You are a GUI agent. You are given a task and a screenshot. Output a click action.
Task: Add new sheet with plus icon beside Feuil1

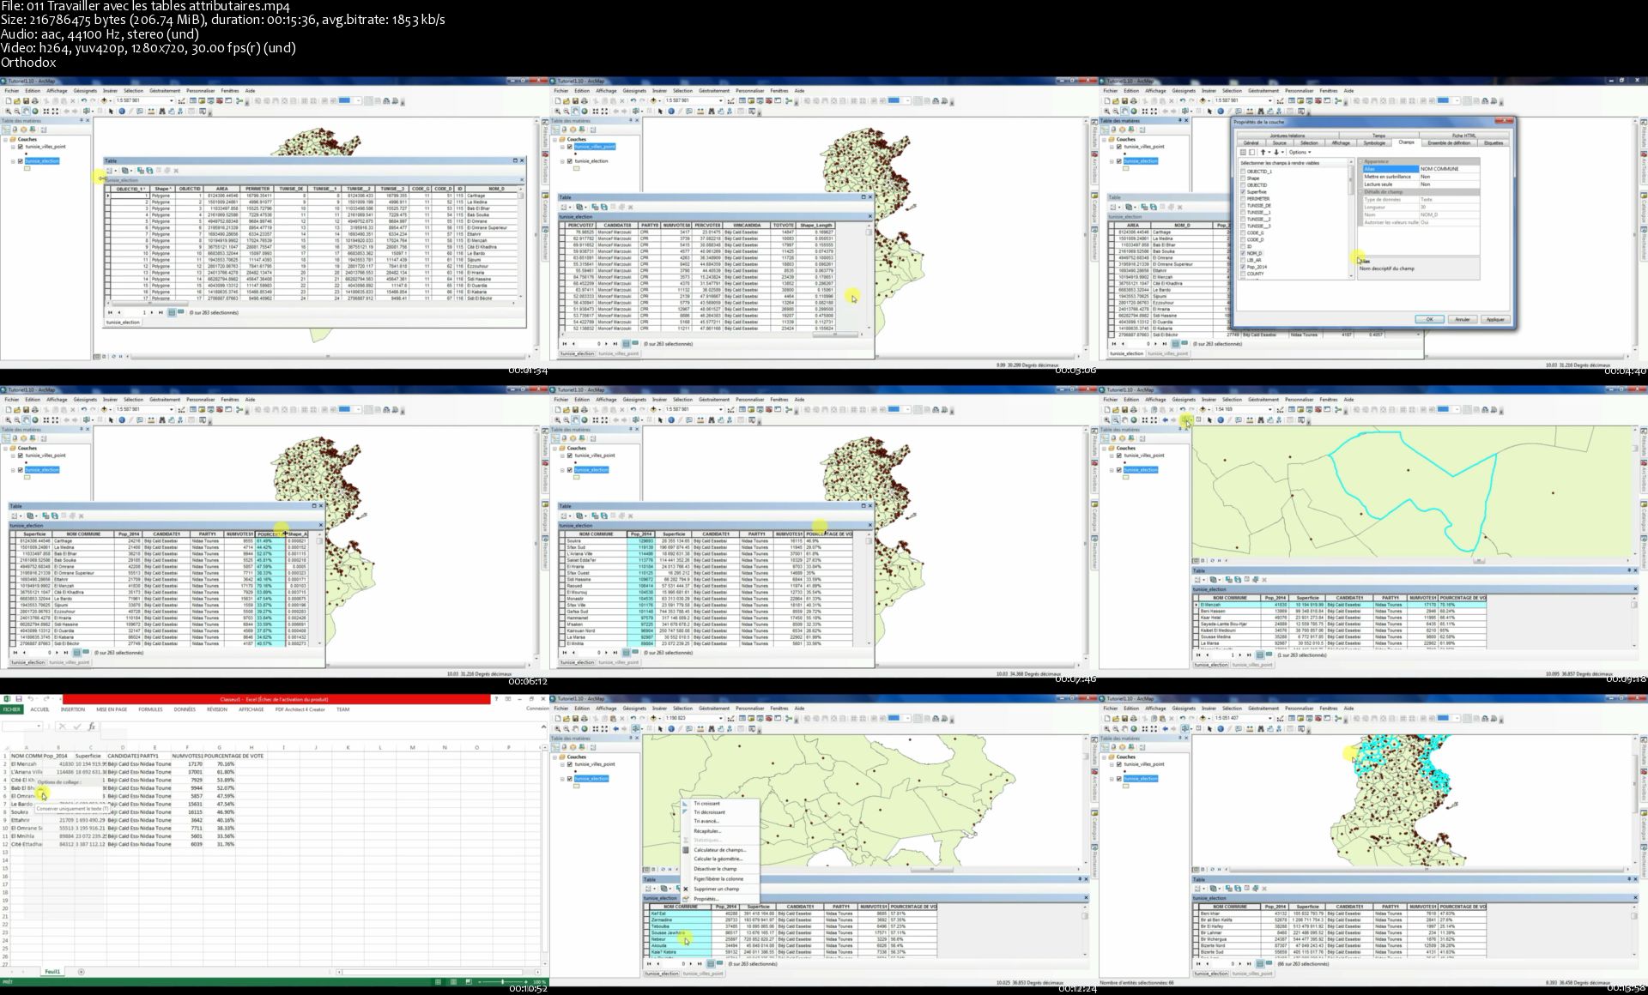(x=82, y=972)
